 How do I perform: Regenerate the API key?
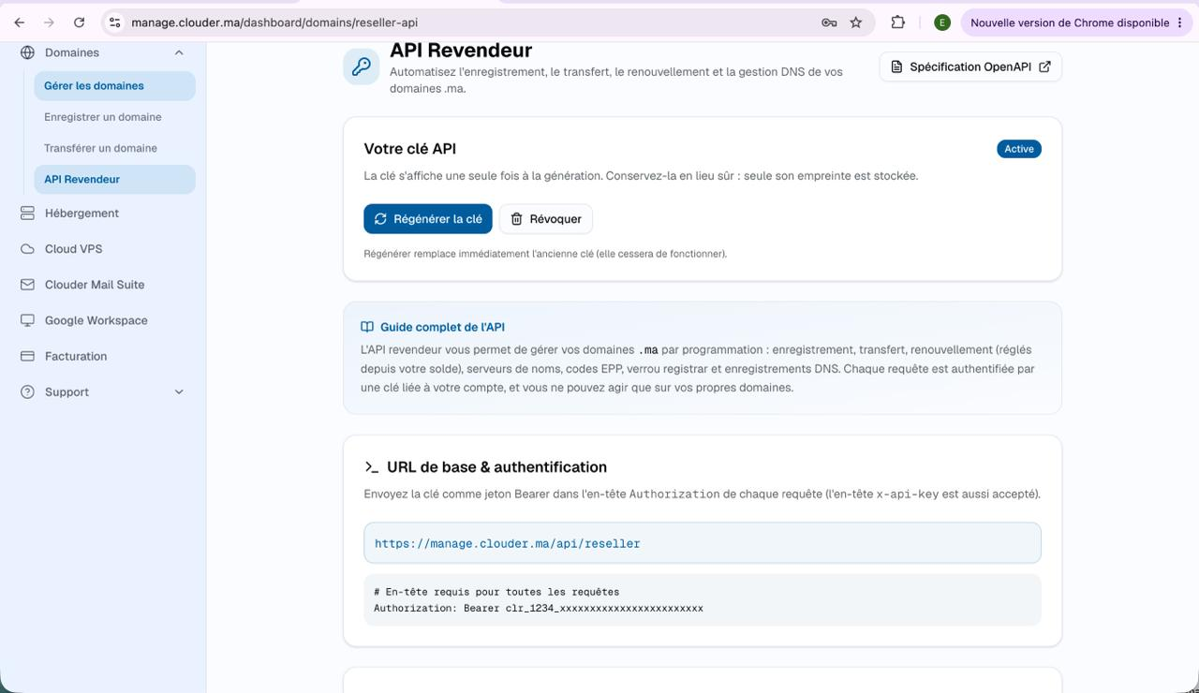pos(428,219)
